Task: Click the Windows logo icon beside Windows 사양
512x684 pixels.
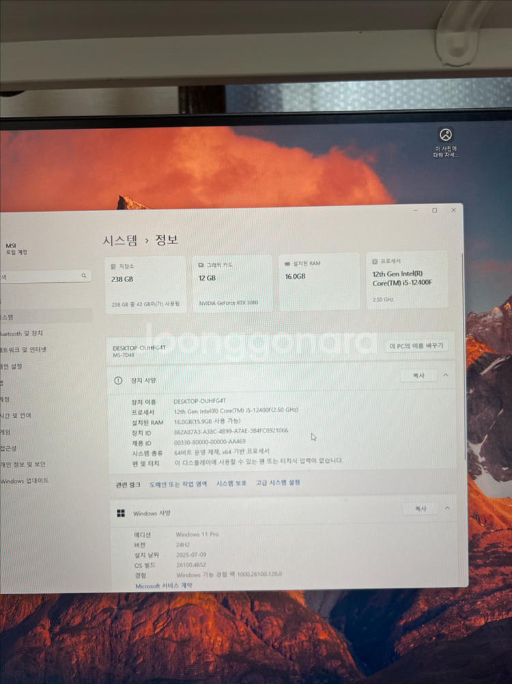Action: click(121, 513)
